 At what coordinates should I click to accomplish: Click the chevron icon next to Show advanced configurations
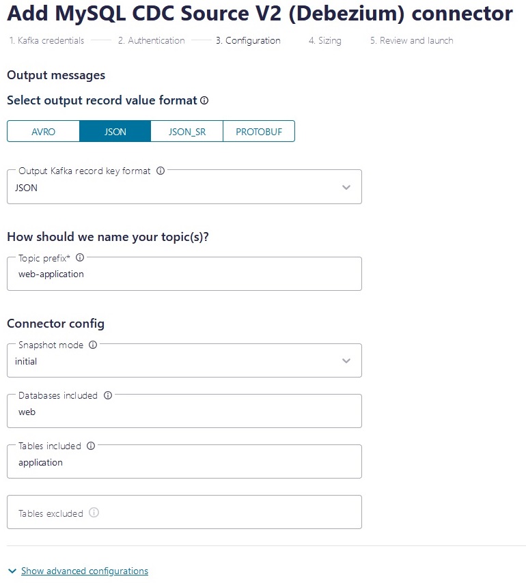click(12, 571)
